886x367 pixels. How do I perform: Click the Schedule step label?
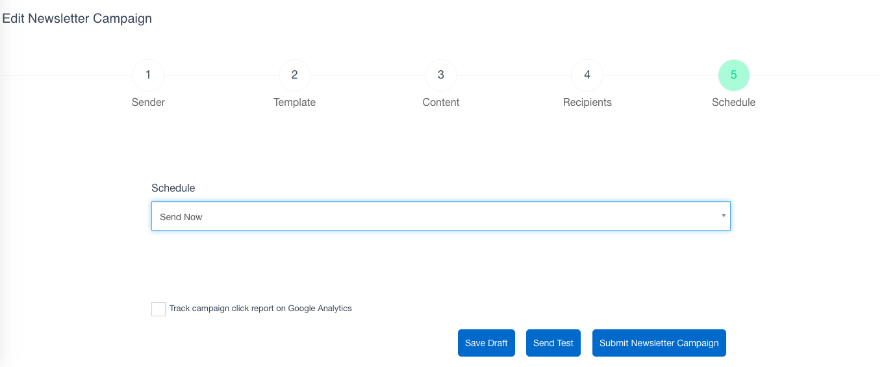(733, 102)
